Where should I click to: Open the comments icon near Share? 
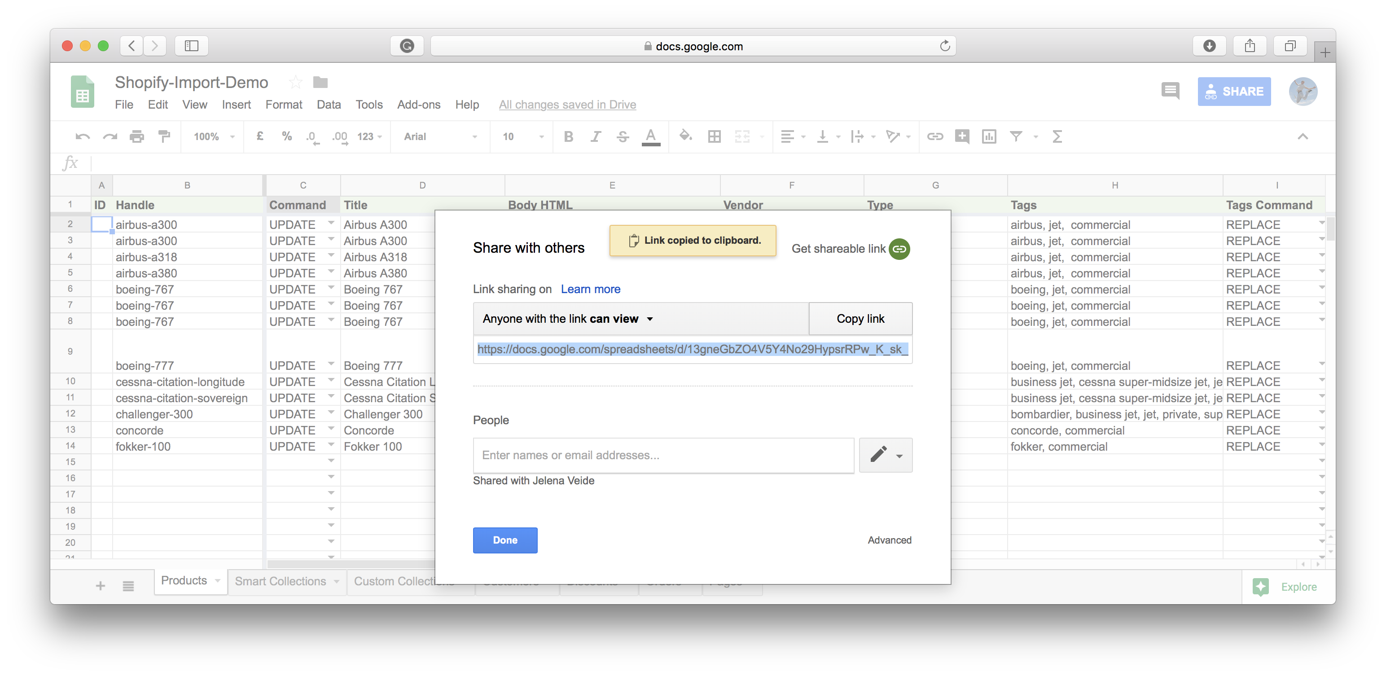click(x=1170, y=90)
